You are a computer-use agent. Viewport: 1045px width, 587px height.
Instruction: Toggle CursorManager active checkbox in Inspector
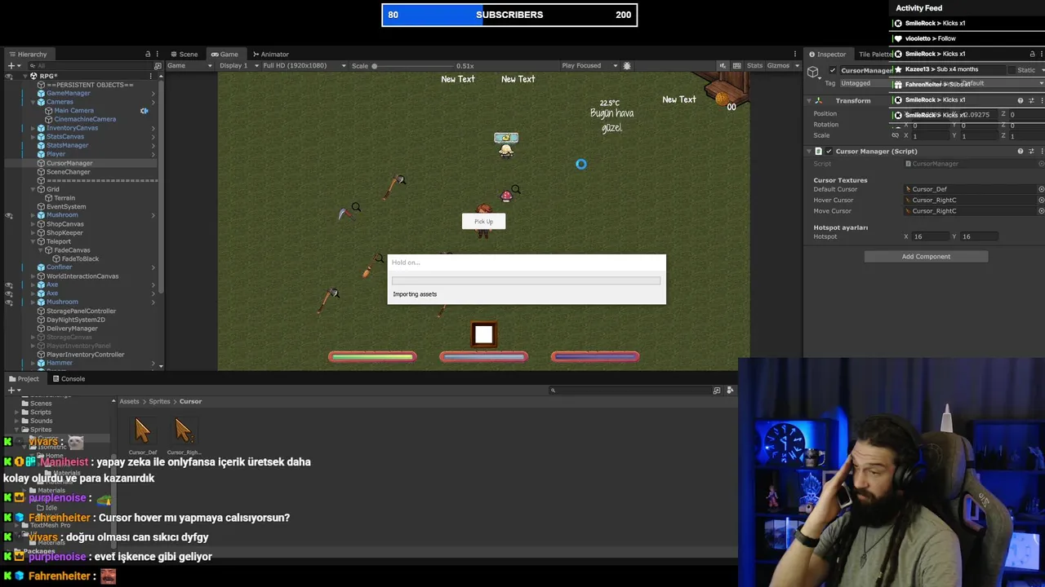(833, 70)
